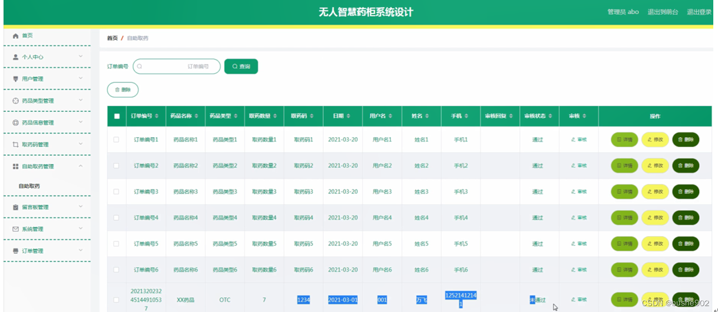
Task: Tick the checkbox for the XX药品 row
Action: [116, 300]
